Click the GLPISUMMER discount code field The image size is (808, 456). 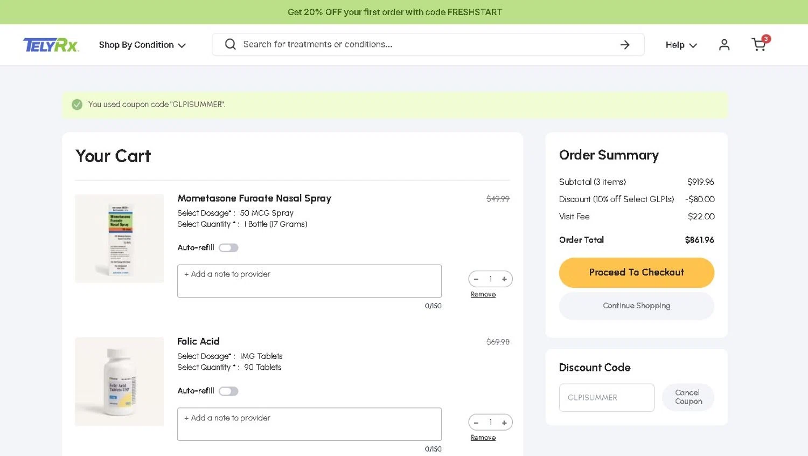[607, 398]
